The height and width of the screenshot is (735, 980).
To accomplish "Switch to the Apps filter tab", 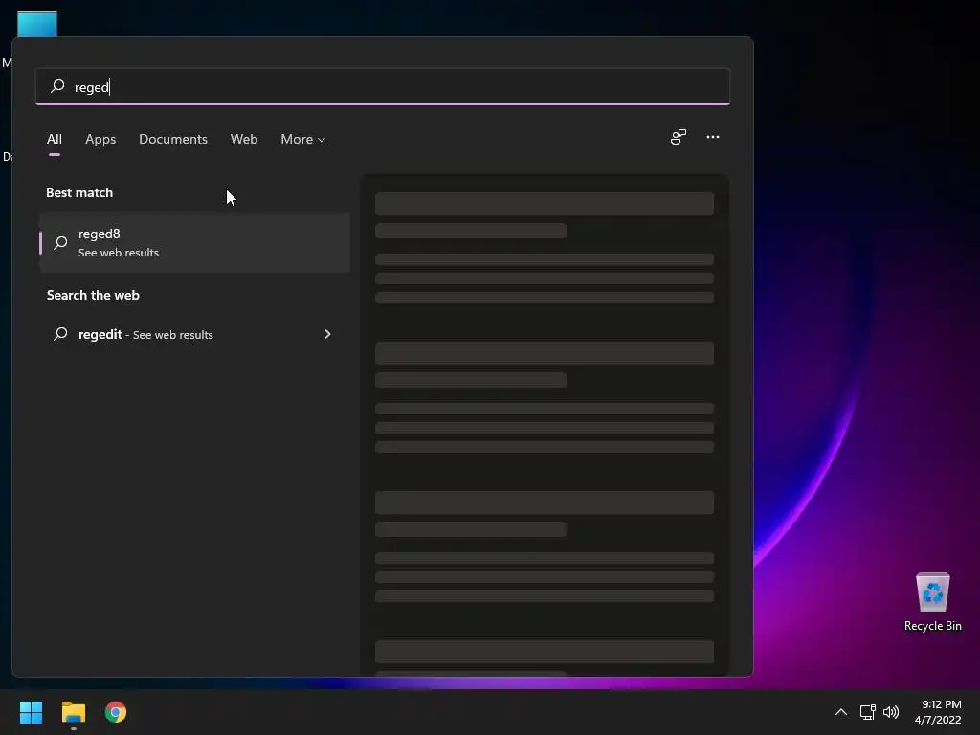I will tap(100, 139).
